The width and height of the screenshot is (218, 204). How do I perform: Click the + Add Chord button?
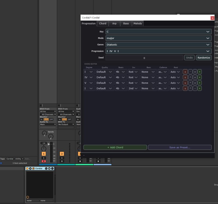pos(115,147)
